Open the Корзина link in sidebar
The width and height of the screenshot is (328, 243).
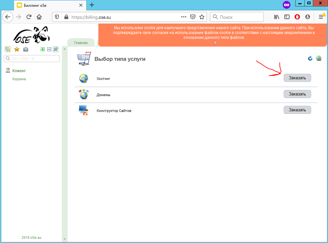pos(19,79)
